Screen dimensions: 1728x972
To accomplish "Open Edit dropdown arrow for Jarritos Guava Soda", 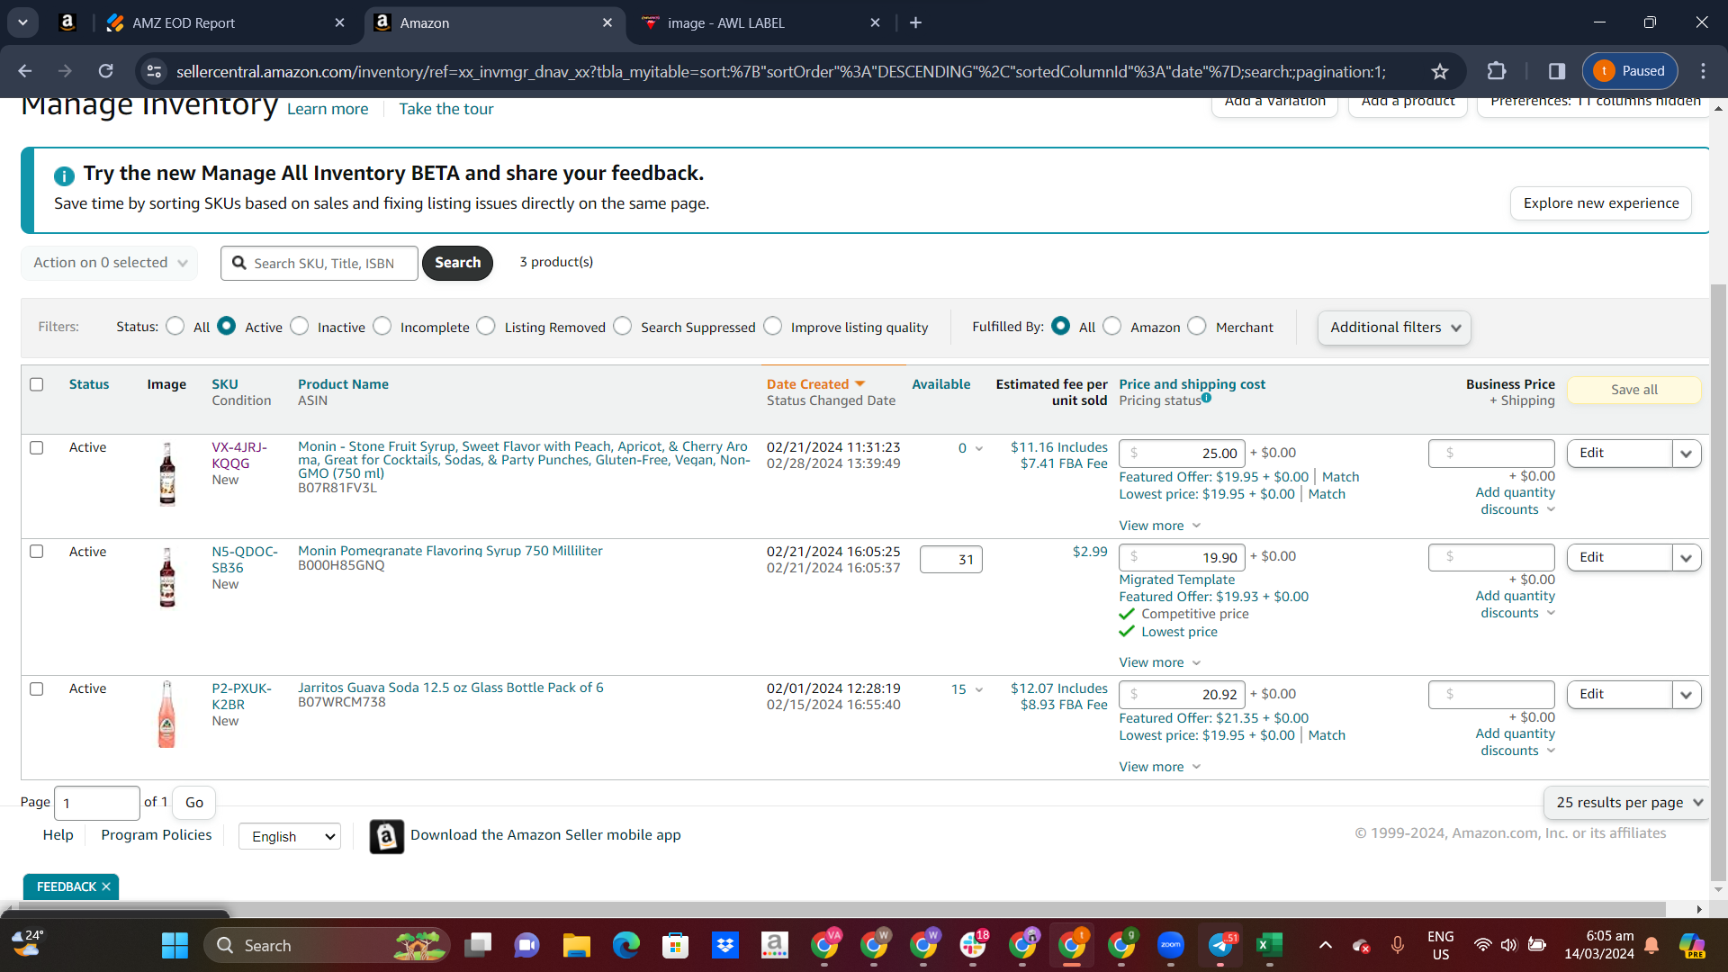I will point(1687,695).
